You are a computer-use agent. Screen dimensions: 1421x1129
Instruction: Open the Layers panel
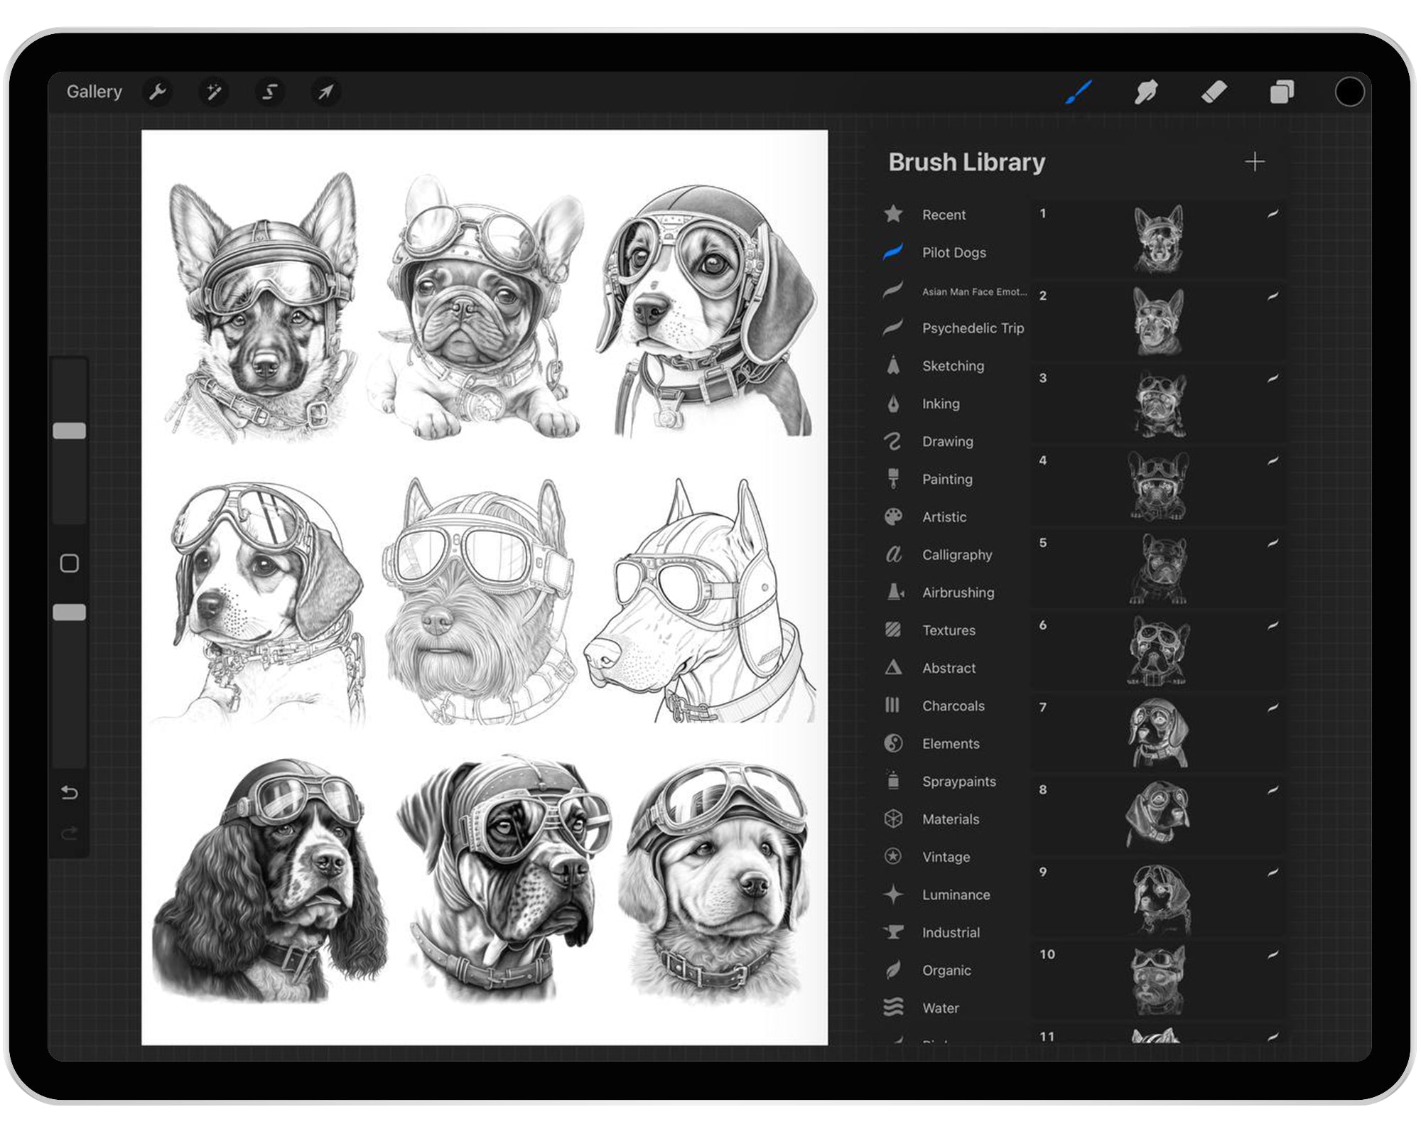1282,92
